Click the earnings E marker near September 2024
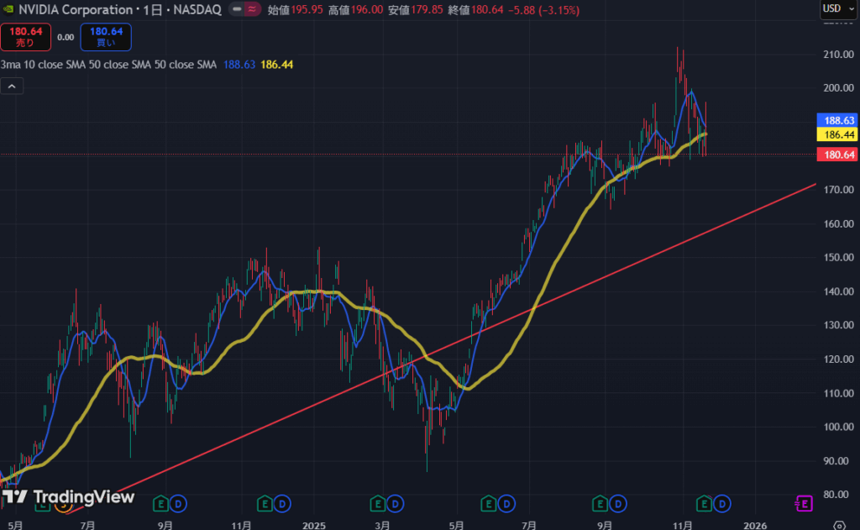This screenshot has height=530, width=860. (162, 503)
